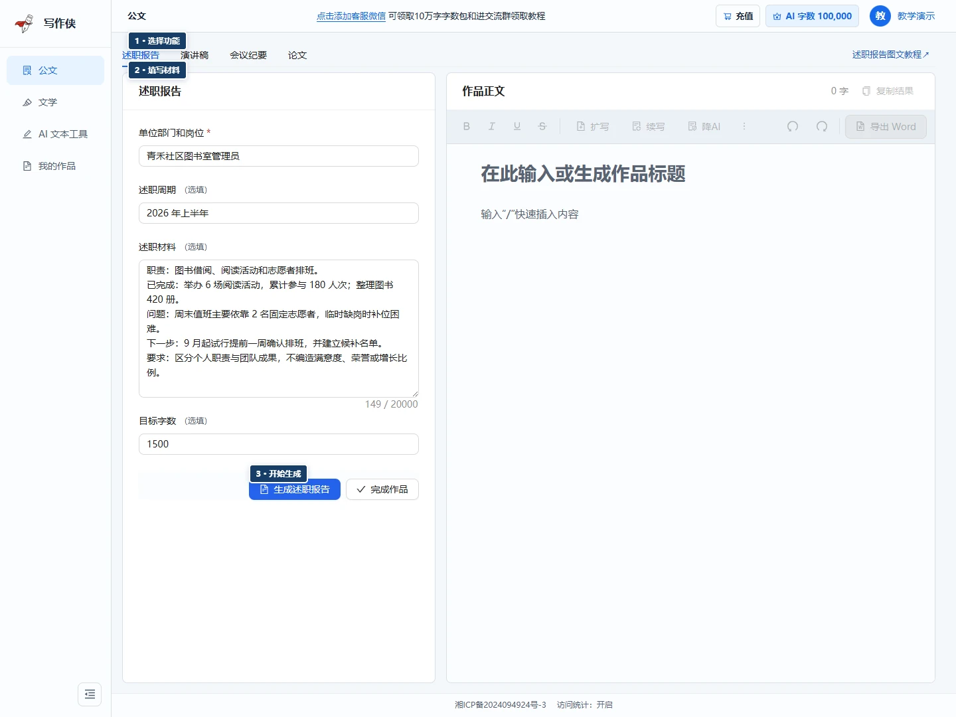This screenshot has width=956, height=717.
Task: Focus the 述职周期 input field
Action: (x=279, y=213)
